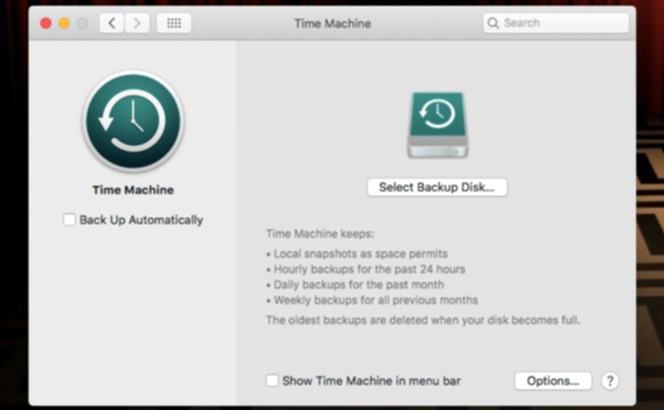
Task: Show all preferences via the grid icon
Action: [174, 23]
